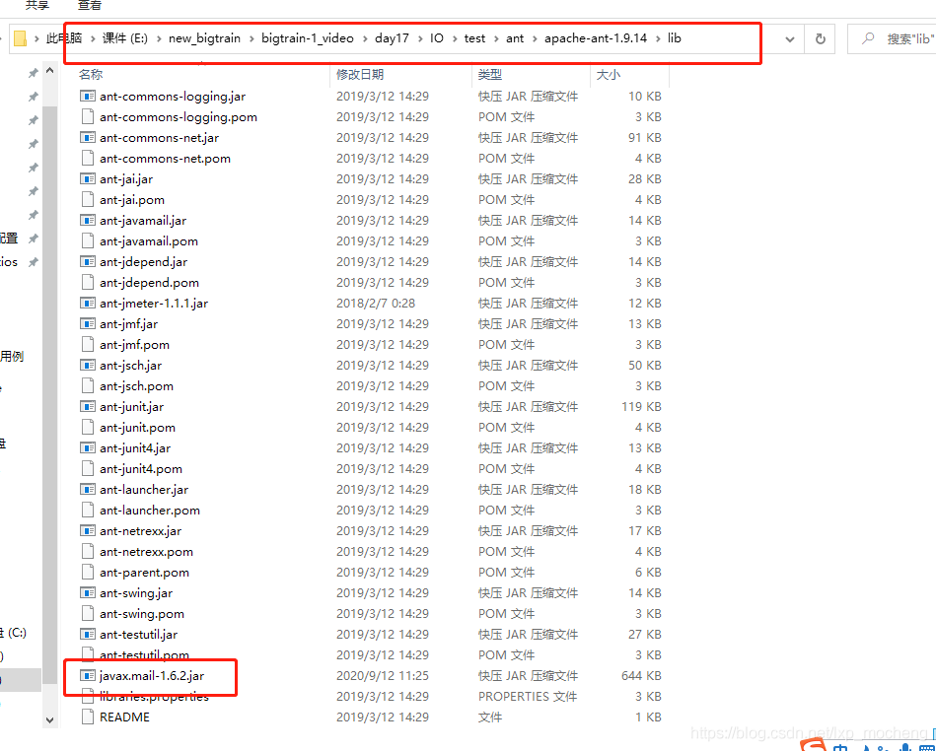
Task: Click the ant-testutil.jar file icon
Action: [88, 634]
